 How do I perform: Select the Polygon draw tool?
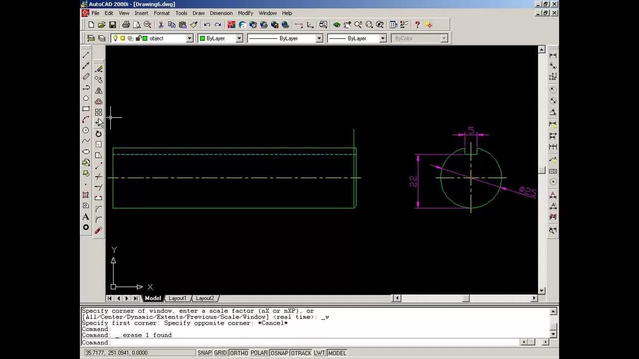[x=86, y=98]
